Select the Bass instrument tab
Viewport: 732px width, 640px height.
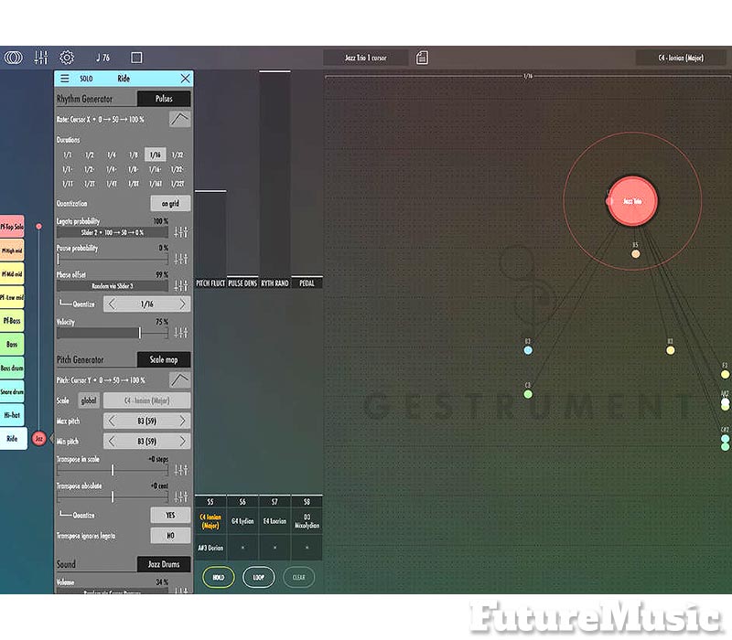click(12, 345)
